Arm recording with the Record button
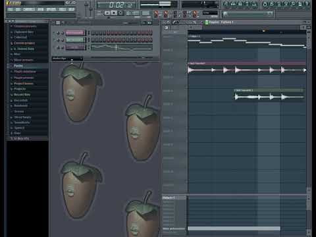The image size is (316, 237). (x=120, y=13)
